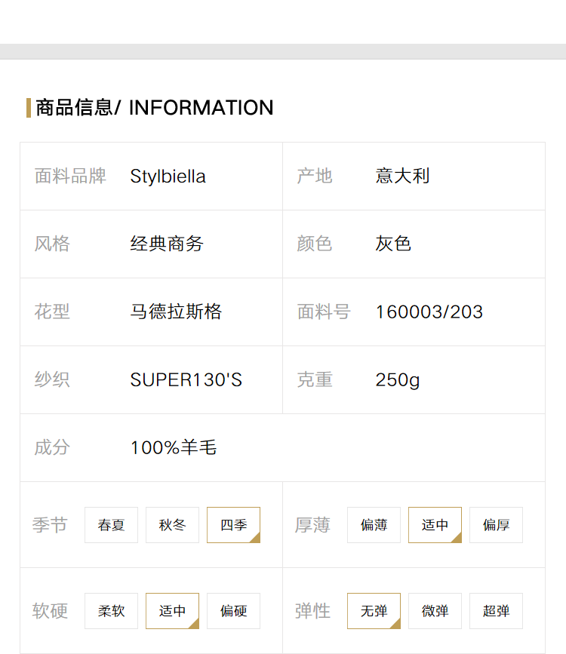Viewport: 566px width, 654px height.
Task: Click the 纱织 label
Action: pos(52,379)
